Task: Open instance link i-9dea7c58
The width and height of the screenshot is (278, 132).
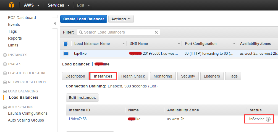Action: [x=78, y=119]
